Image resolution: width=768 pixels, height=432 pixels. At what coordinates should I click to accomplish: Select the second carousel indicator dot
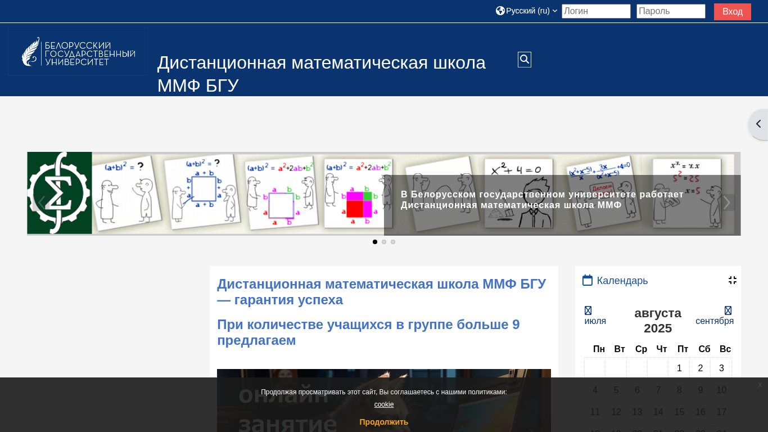(384, 242)
